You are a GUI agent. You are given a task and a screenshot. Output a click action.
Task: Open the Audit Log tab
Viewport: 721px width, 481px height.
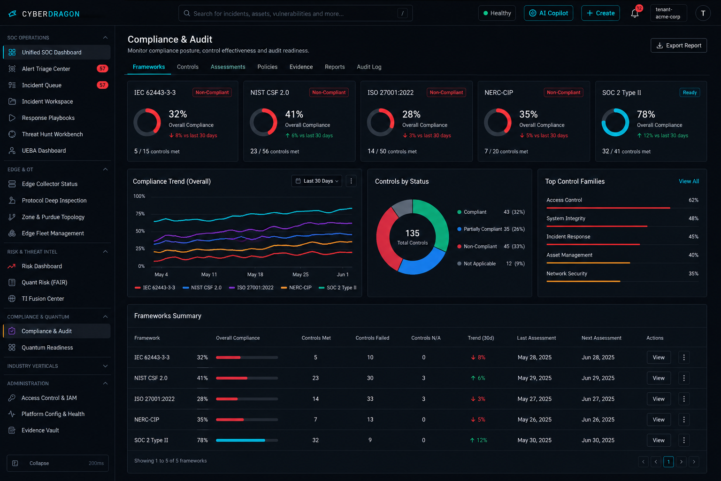(x=369, y=67)
